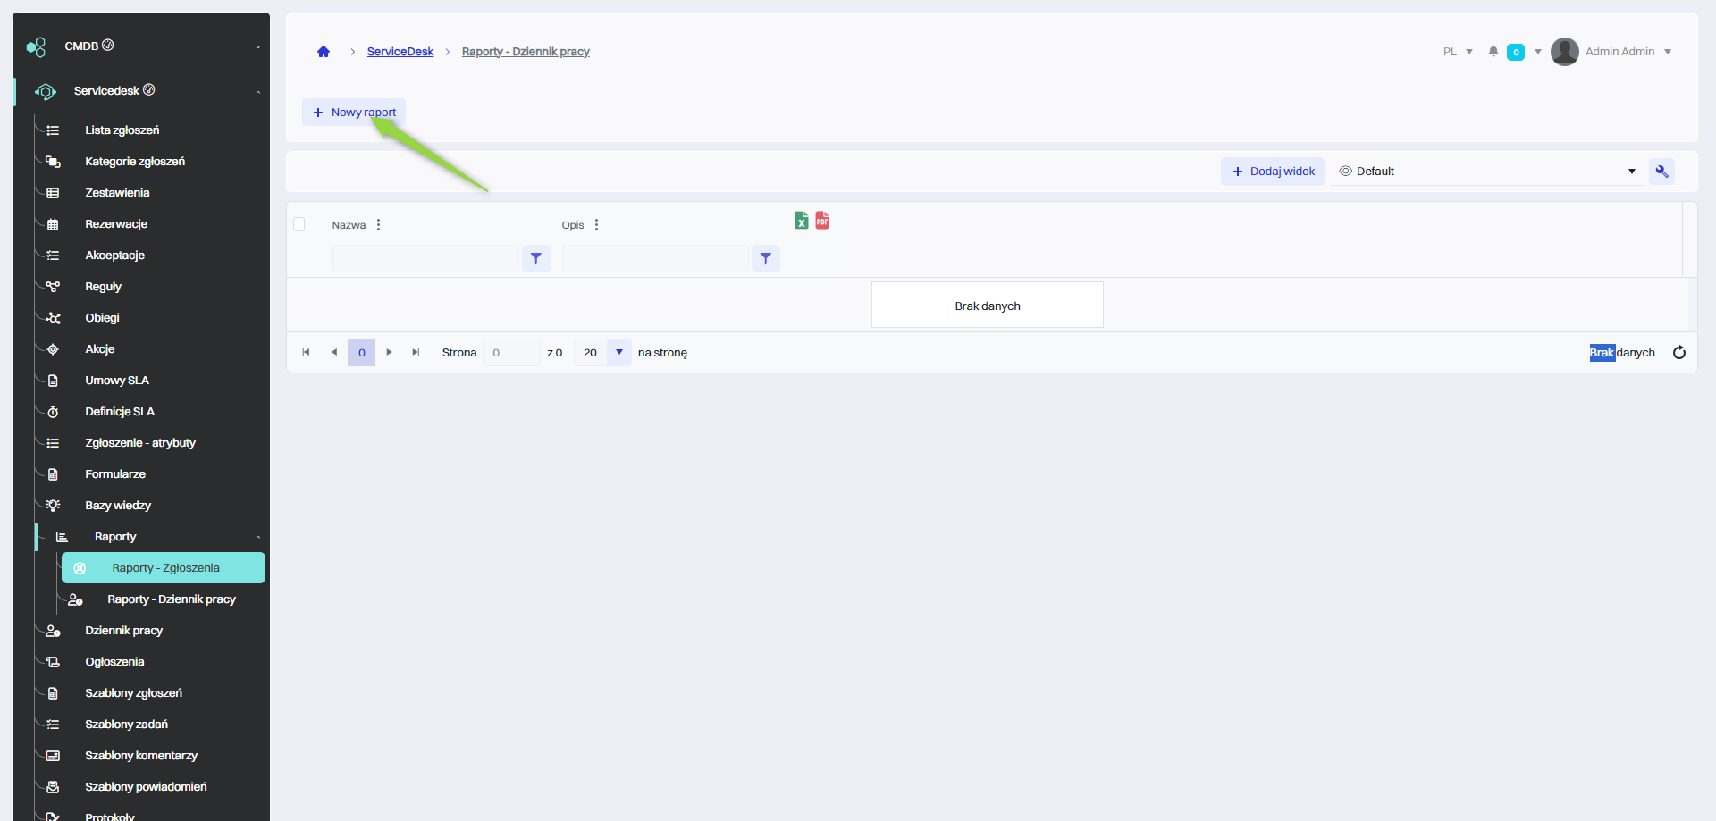Open Nazwa column options menu
Image resolution: width=1716 pixels, height=821 pixels.
click(379, 225)
